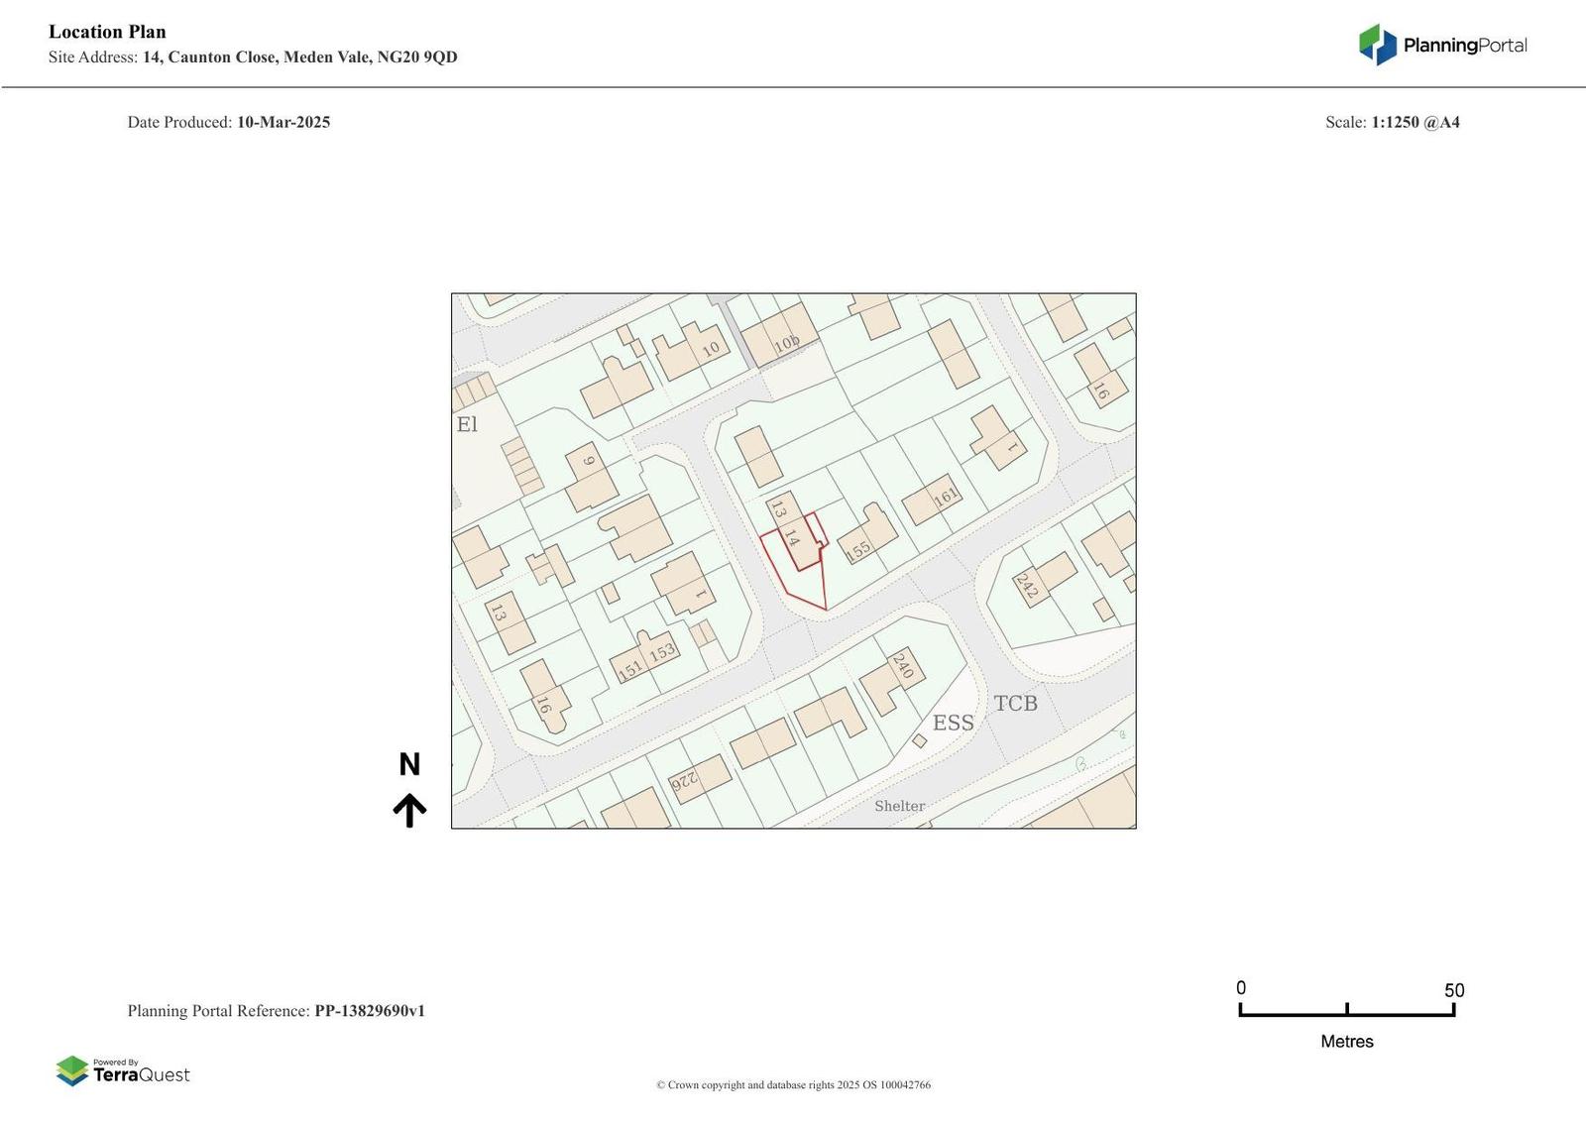Viewport: 1586px width, 1122px height.
Task: Click the north arrow symbol
Action: (409, 810)
